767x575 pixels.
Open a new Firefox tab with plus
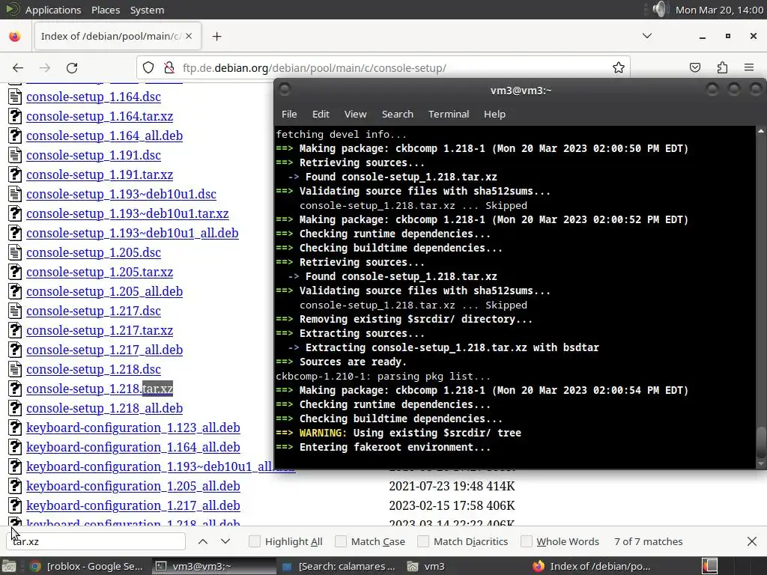(x=216, y=36)
